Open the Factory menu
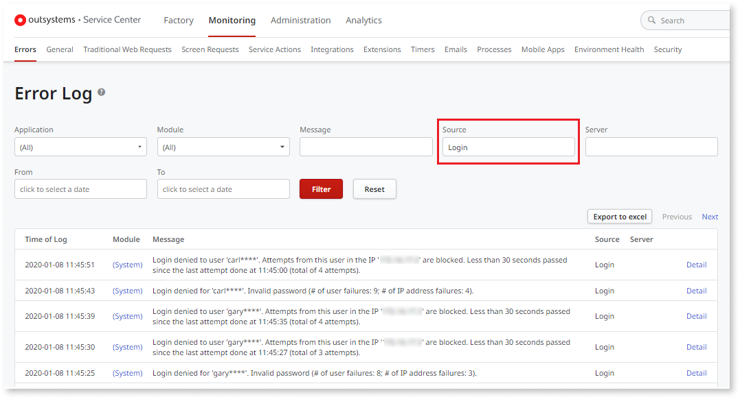 point(179,21)
